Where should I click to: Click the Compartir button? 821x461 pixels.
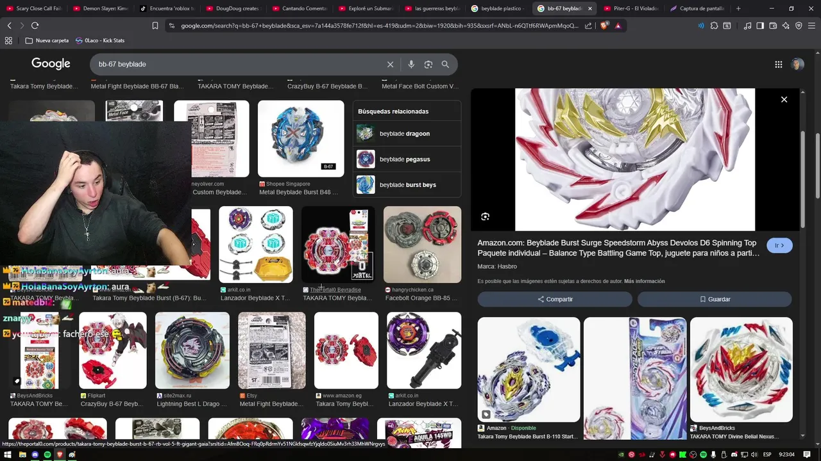(x=555, y=299)
